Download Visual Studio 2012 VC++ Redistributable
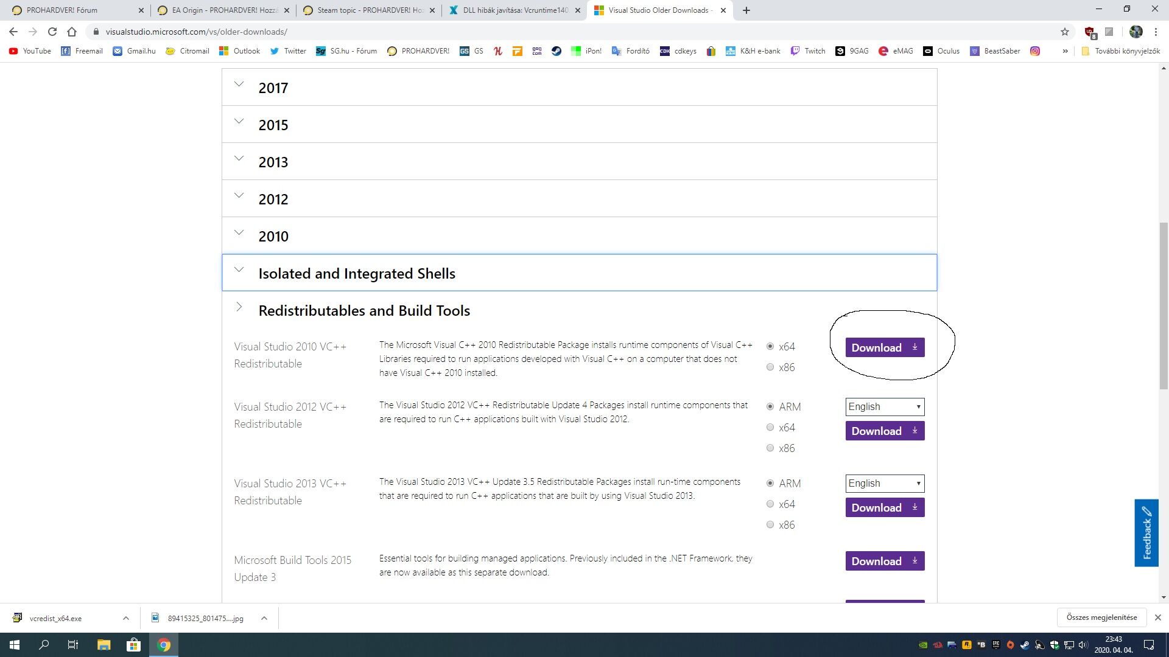Image resolution: width=1169 pixels, height=657 pixels. [885, 431]
